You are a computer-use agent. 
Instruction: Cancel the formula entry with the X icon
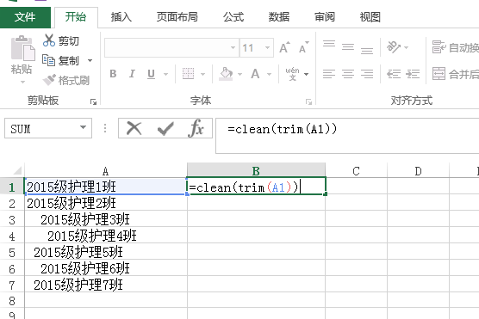(134, 128)
